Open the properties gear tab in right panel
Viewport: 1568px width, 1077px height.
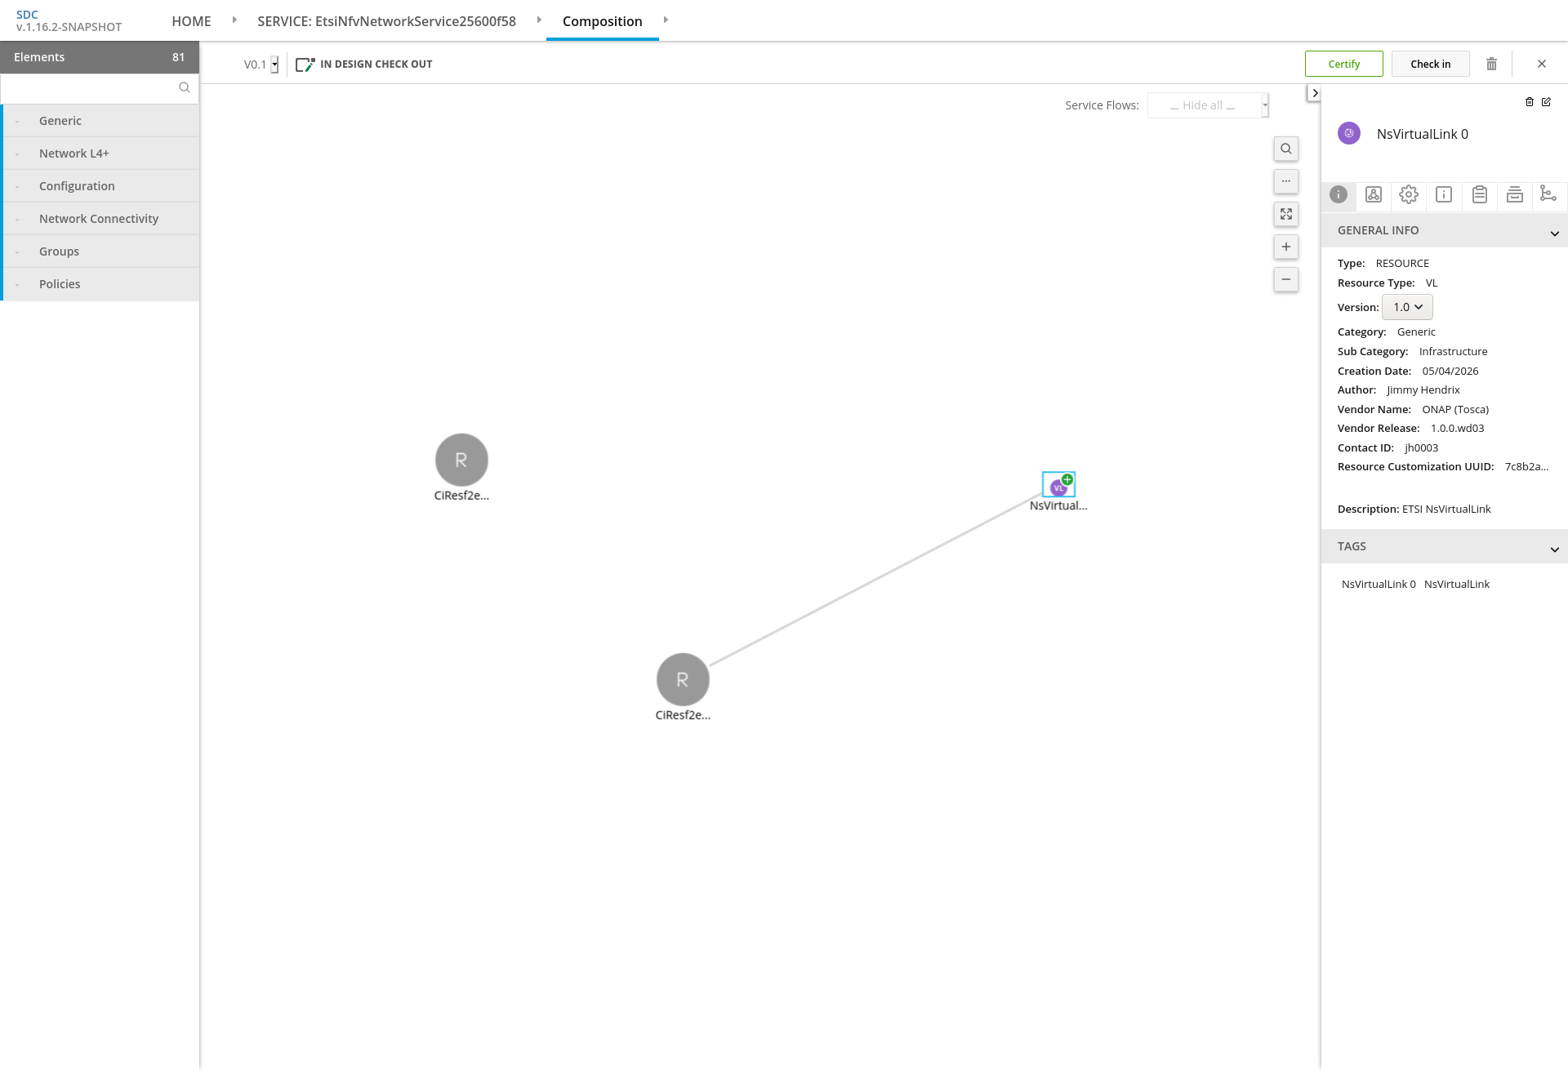pos(1409,194)
